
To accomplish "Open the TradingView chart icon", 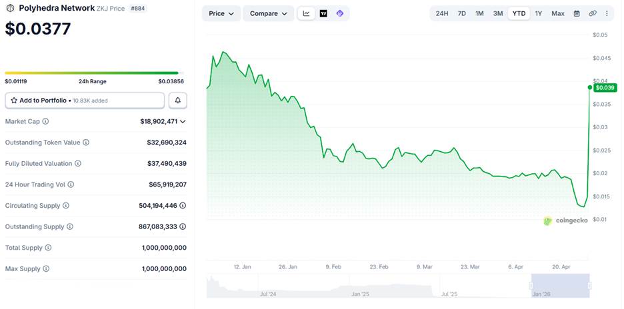I will pyautogui.click(x=323, y=13).
